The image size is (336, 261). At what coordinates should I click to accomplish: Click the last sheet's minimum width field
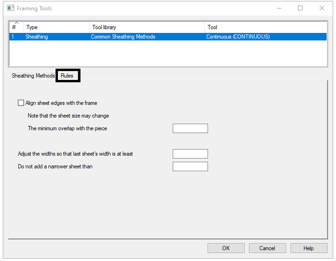click(190, 154)
